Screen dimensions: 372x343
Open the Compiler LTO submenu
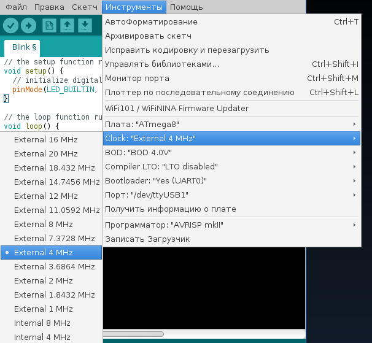pos(231,166)
